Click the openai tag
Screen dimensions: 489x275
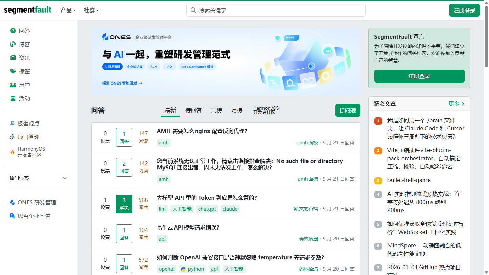click(x=167, y=269)
